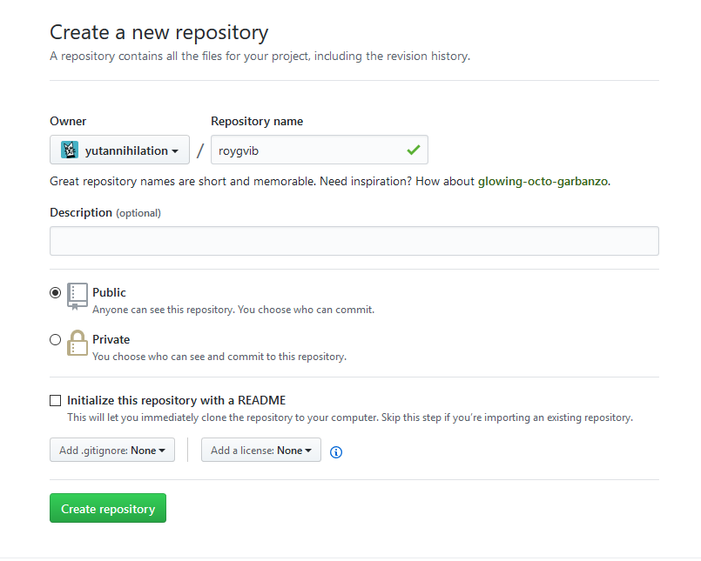Select the Private radio button
Image resolution: width=701 pixels, height=561 pixels.
click(56, 340)
